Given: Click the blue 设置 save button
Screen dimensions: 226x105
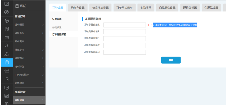Looking at the screenshot, I should [x=171, y=60].
